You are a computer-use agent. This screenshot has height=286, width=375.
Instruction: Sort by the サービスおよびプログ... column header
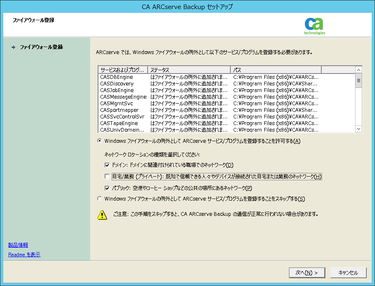click(123, 70)
